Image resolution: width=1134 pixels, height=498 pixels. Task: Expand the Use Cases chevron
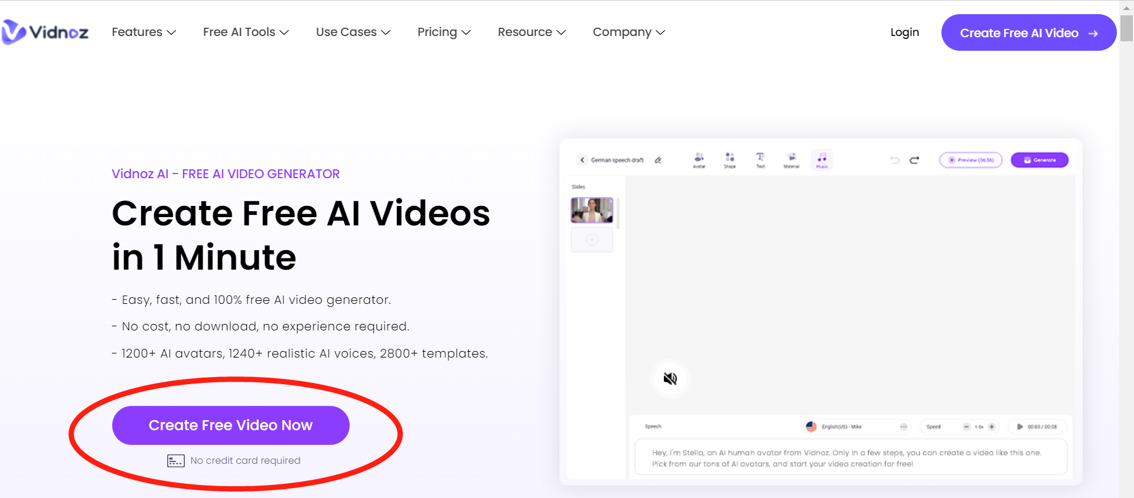pyautogui.click(x=386, y=32)
